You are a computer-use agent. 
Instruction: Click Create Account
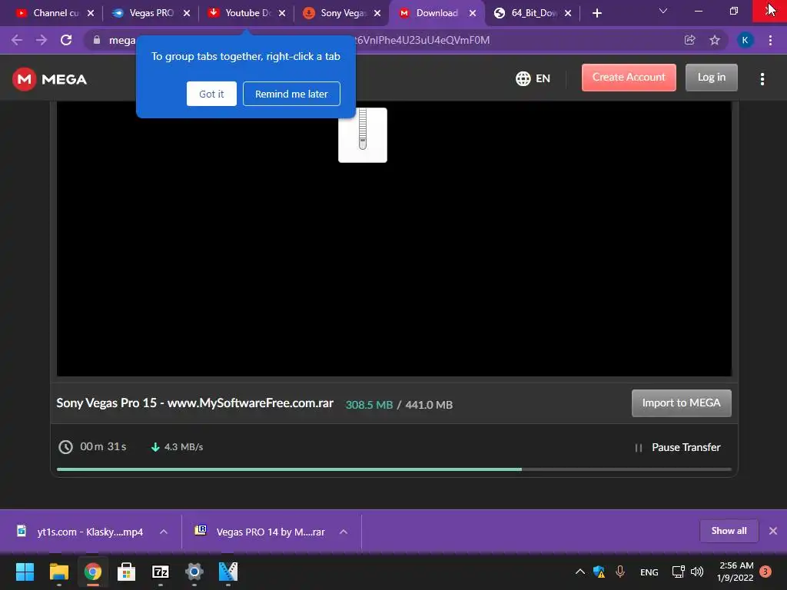pos(629,78)
